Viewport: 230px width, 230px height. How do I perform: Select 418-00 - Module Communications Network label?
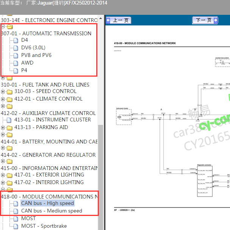coord(49,197)
